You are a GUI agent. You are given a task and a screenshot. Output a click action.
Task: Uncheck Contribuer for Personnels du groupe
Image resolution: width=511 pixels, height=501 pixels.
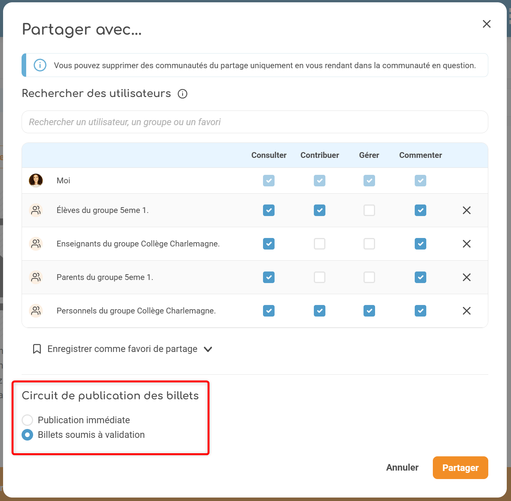click(x=320, y=311)
